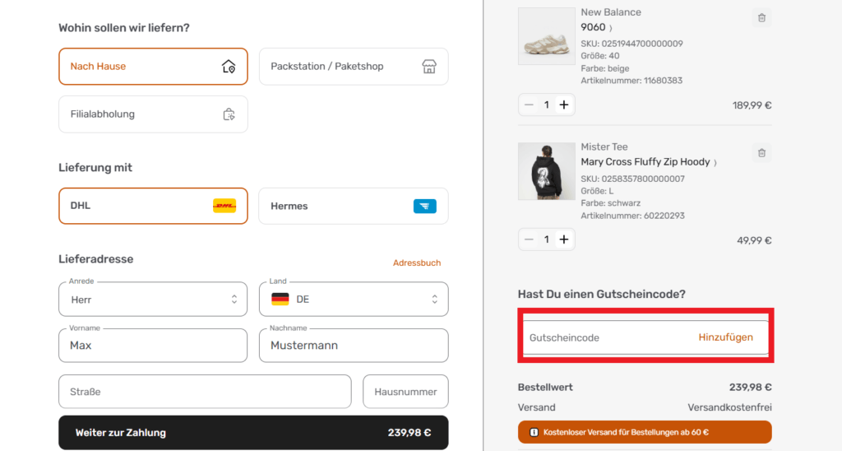The image size is (842, 451).
Task: Click the Größe: L text
Action: click(597, 191)
